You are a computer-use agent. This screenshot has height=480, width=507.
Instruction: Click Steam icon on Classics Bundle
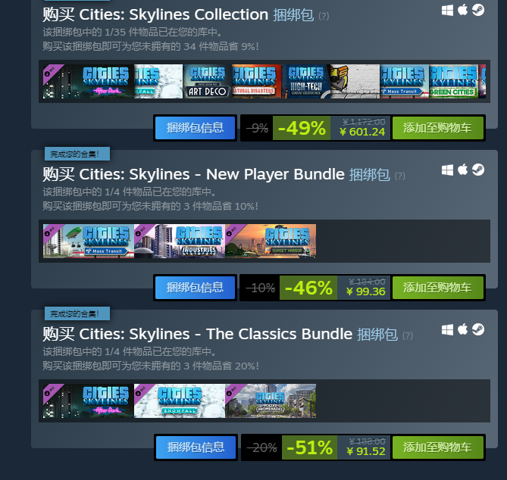tap(478, 329)
